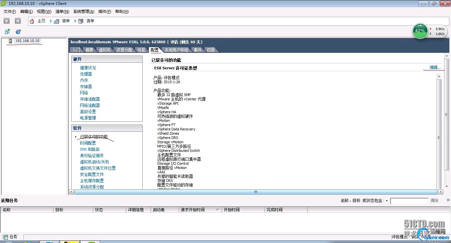Screen dimensions: 451x243
Task: Click the back navigation arrow icon
Action: (x=7, y=21)
